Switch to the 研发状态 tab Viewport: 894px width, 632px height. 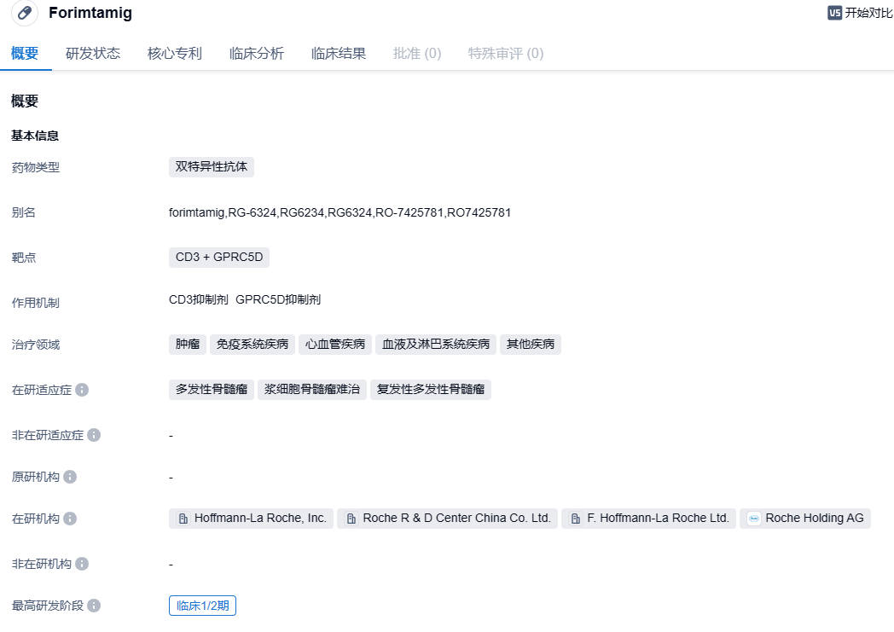point(93,53)
